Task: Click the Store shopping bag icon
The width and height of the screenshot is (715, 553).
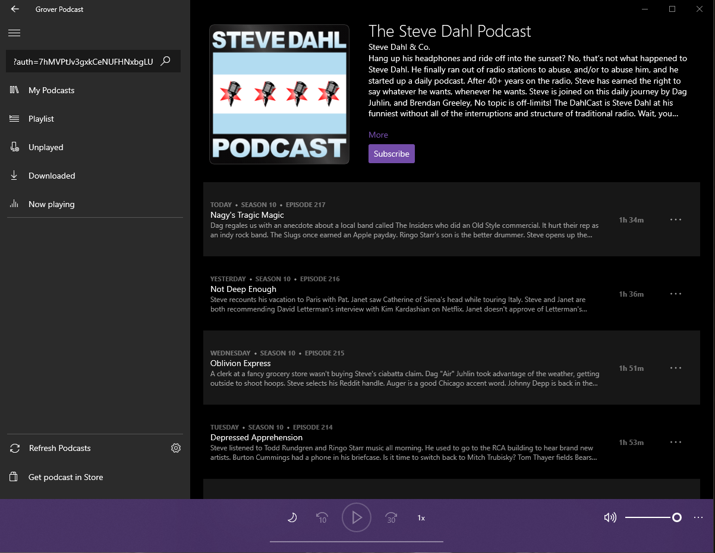Action: (x=14, y=477)
